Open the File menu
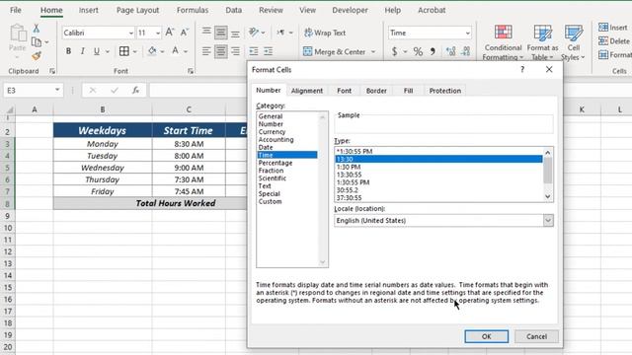 (16, 10)
